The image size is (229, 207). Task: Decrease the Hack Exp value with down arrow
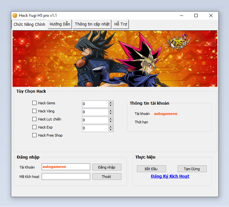point(111,129)
